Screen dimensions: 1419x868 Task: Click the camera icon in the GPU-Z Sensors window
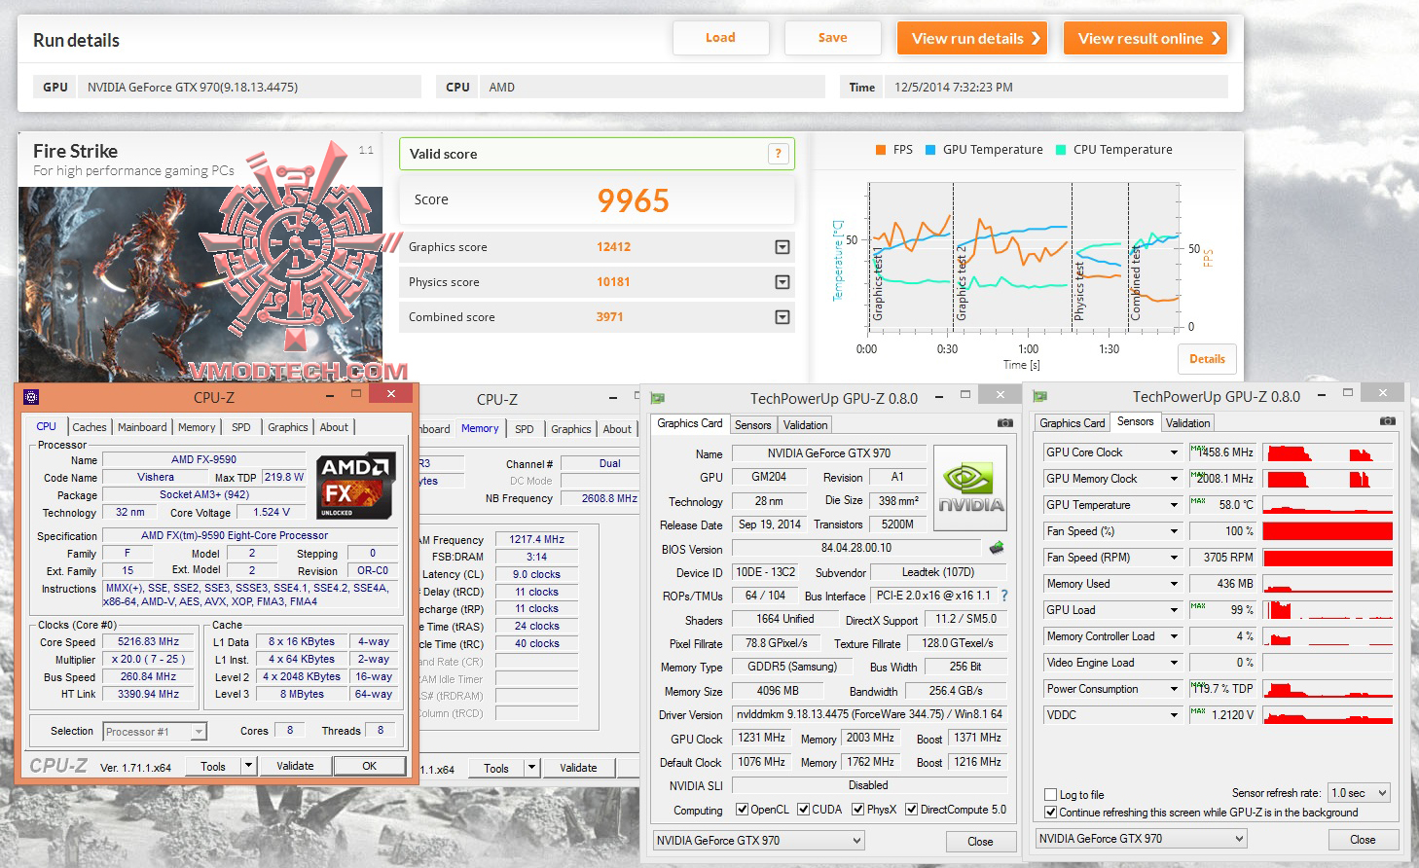point(1388,421)
